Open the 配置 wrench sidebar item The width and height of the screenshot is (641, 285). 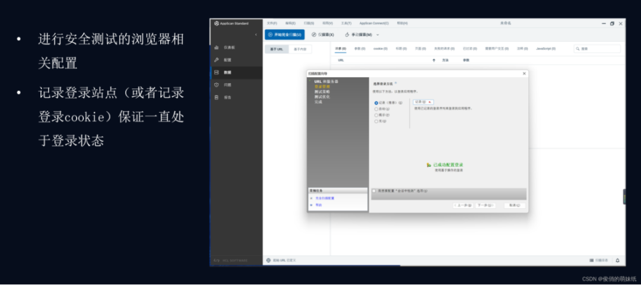pyautogui.click(x=236, y=60)
